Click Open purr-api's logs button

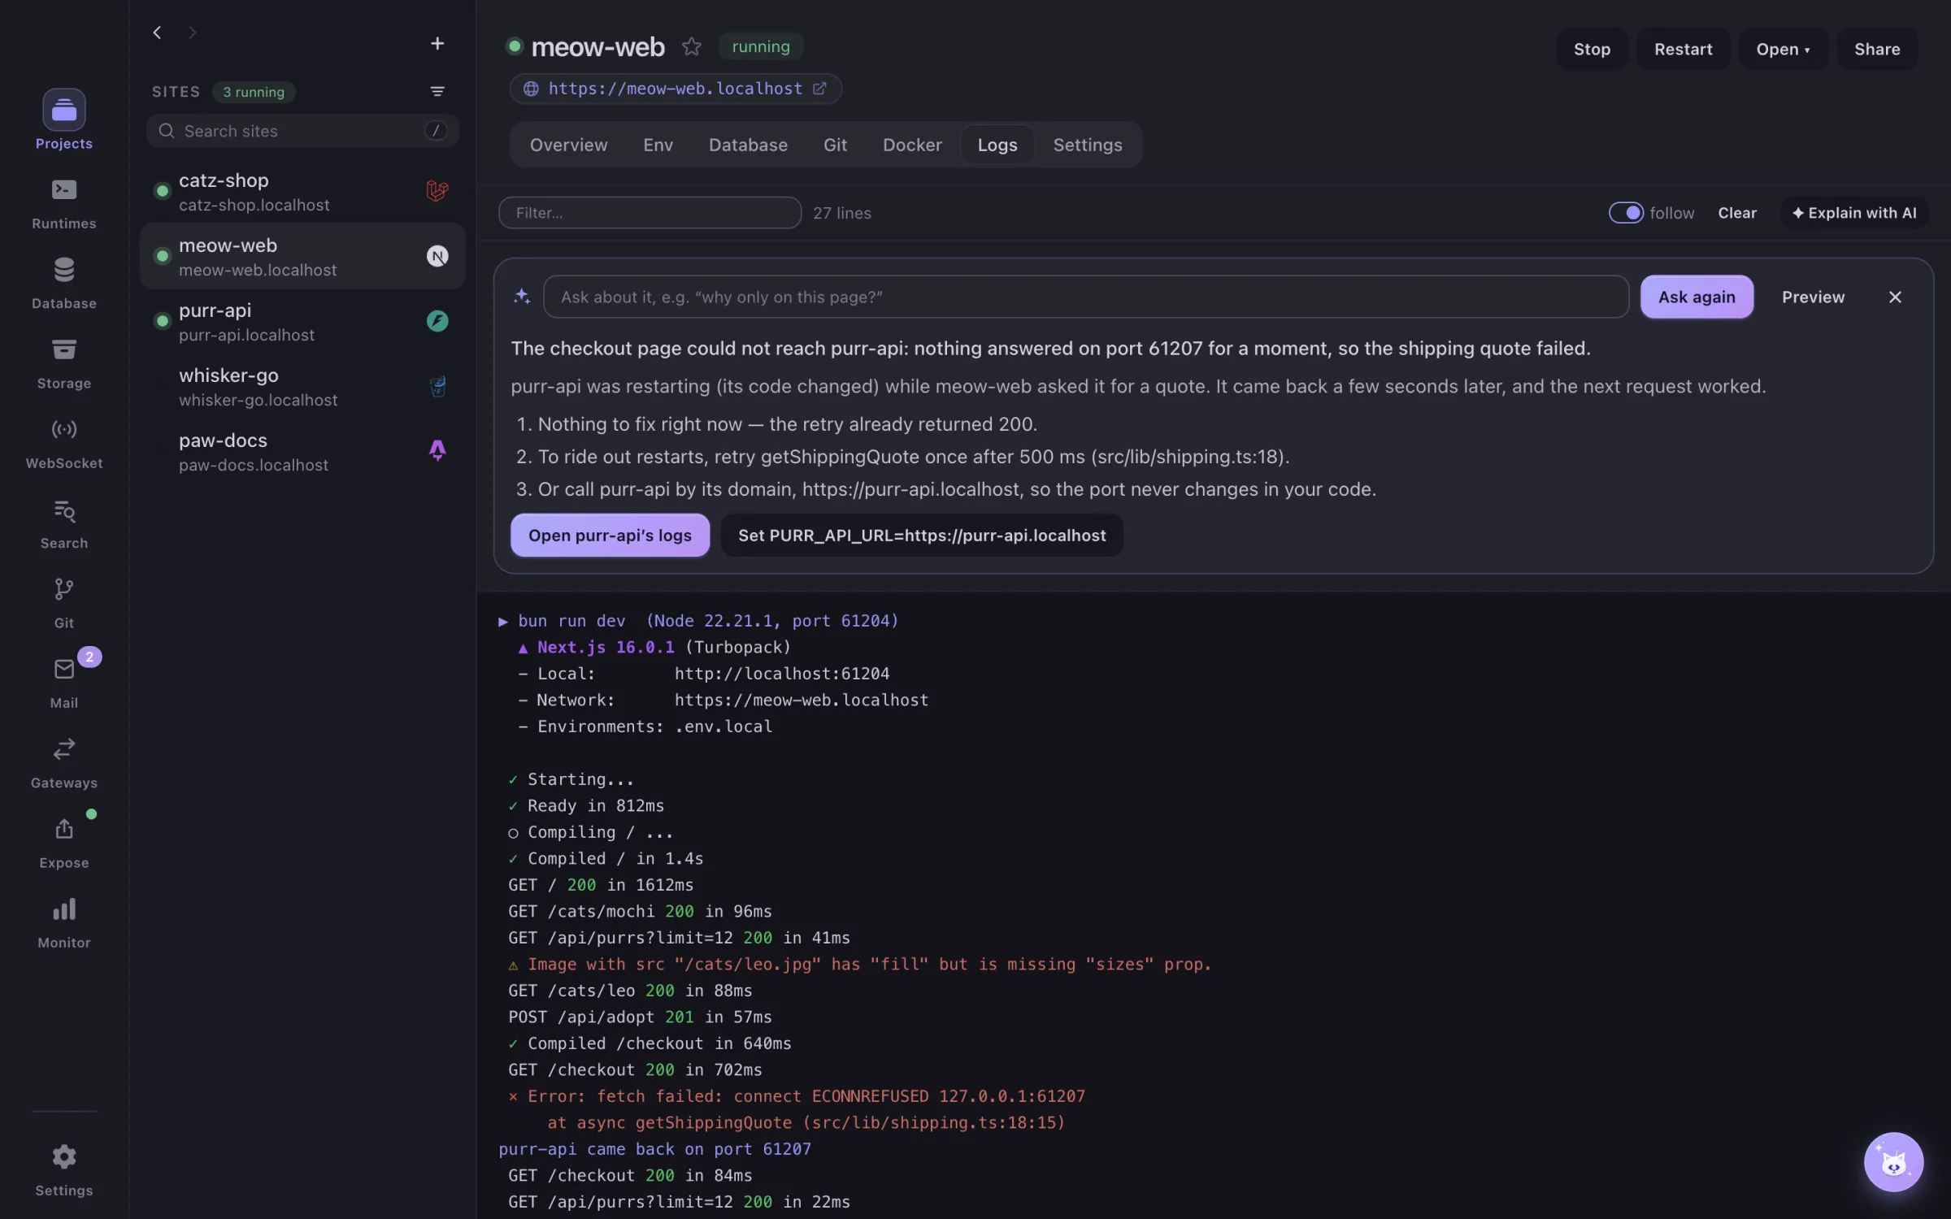coord(610,535)
